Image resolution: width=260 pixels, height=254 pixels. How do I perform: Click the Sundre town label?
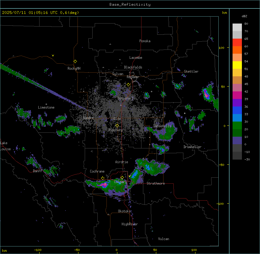[88, 118]
